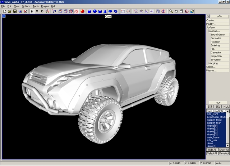Image resolution: width=230 pixels, height=166 pixels.
Task: Click the Save floppy disk icon
Action: pyautogui.click(x=15, y=11)
